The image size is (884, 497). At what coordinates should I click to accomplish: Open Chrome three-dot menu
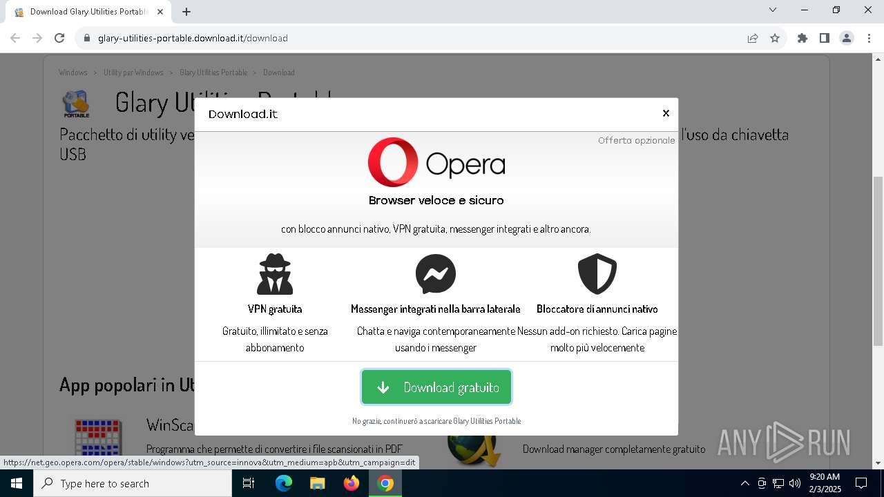869,38
